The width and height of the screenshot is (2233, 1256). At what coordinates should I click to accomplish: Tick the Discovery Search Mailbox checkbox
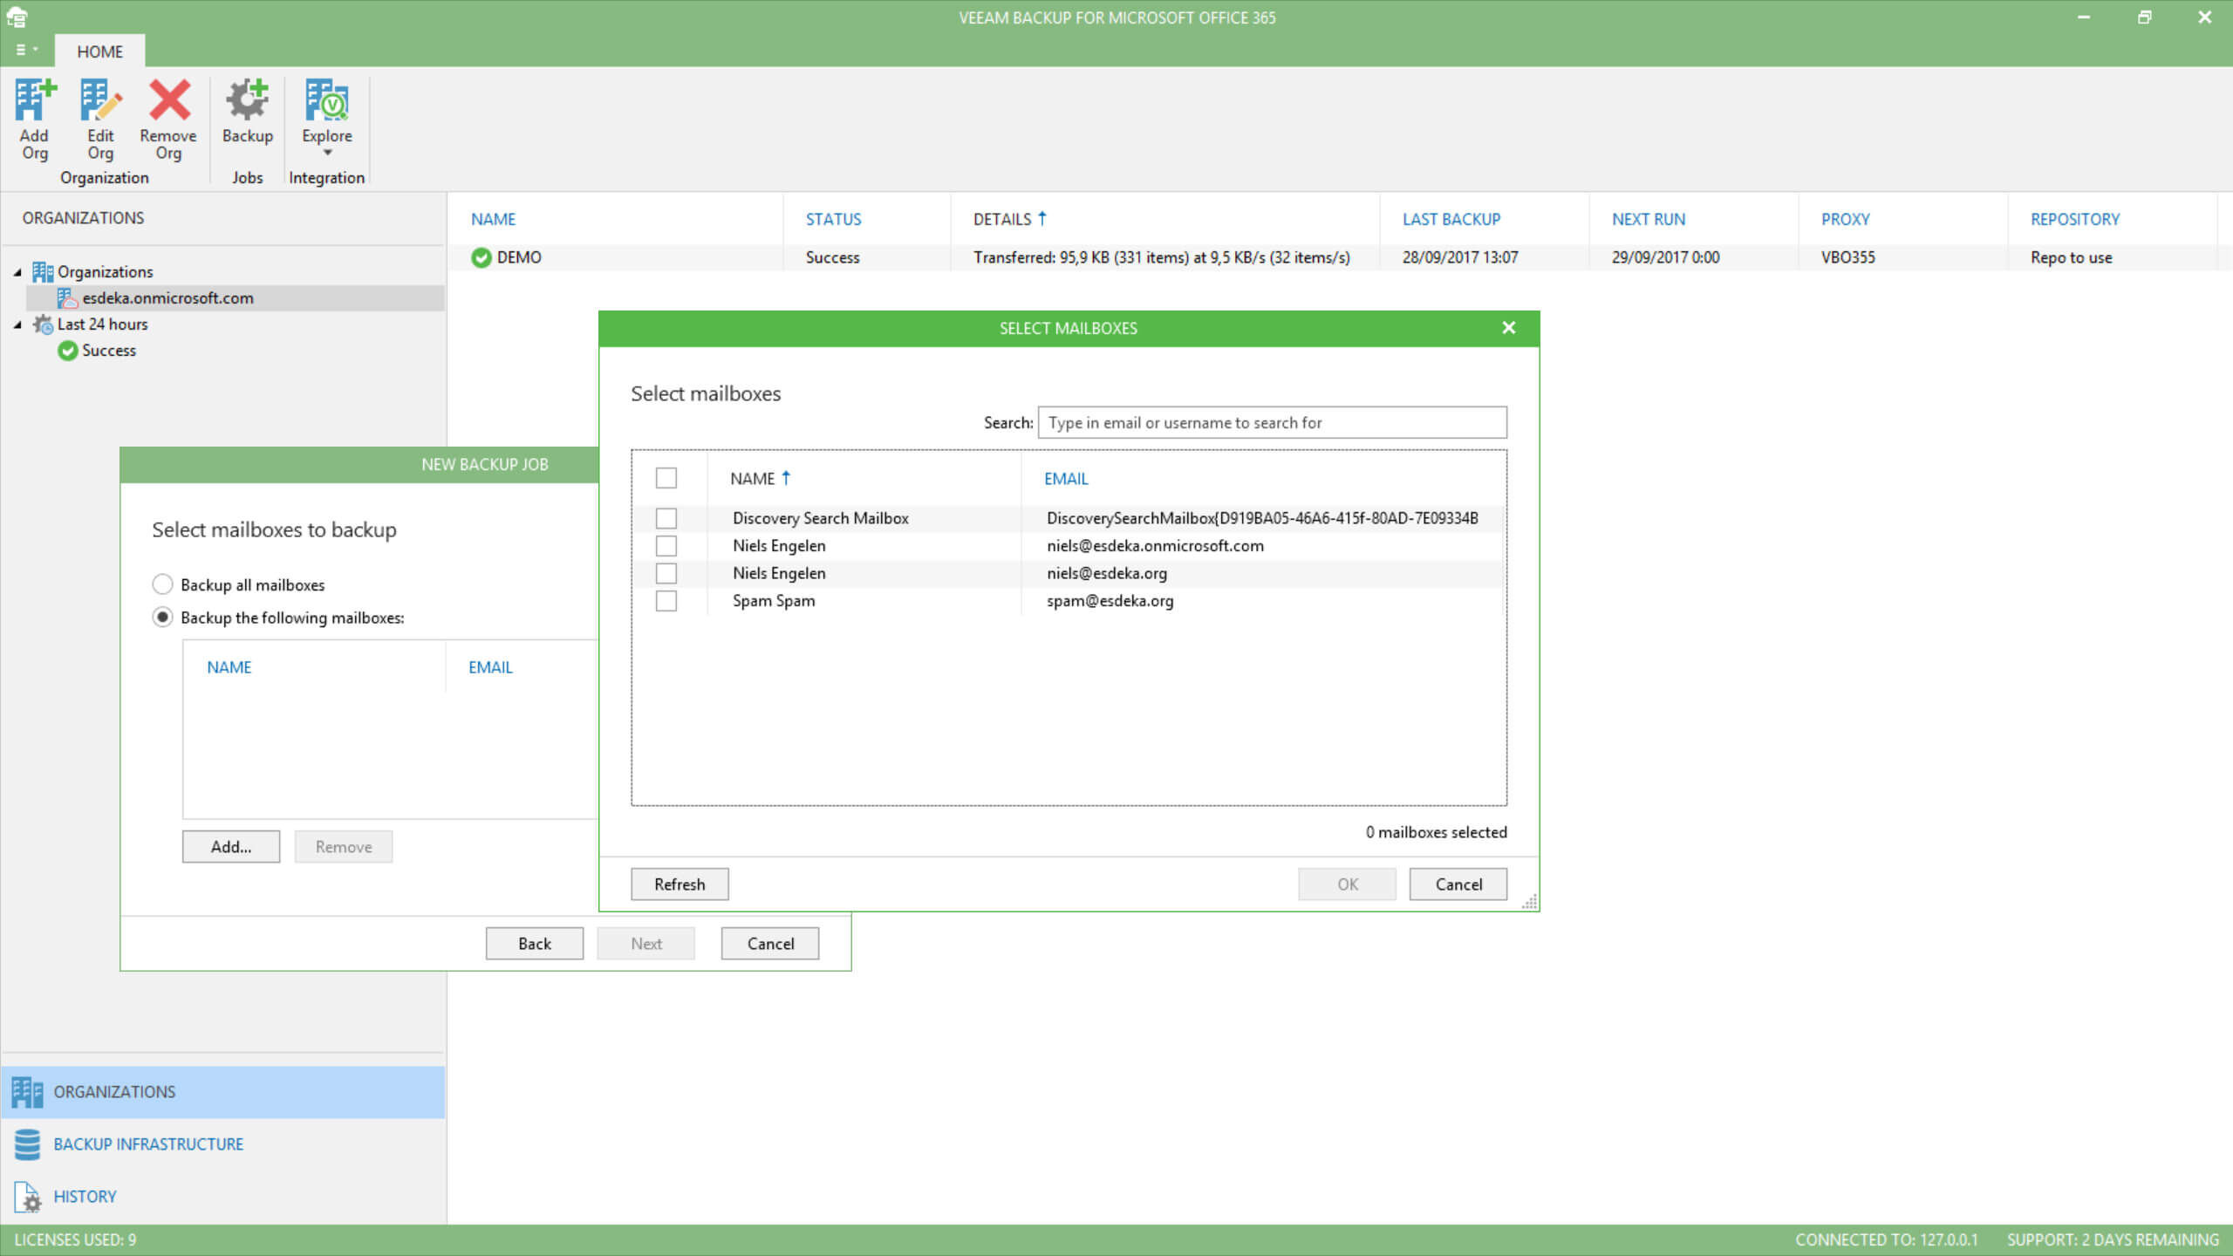pos(666,518)
